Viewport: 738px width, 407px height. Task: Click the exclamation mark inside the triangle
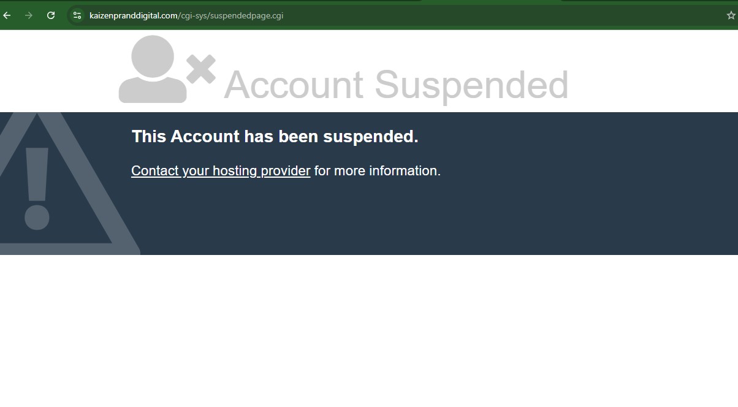[x=37, y=189]
